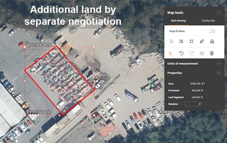The image size is (227, 143).
Task: Click the Rotation input field
Action: pos(193,104)
